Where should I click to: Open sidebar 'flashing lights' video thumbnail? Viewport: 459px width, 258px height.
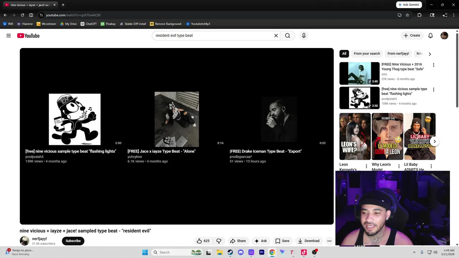coord(359,98)
